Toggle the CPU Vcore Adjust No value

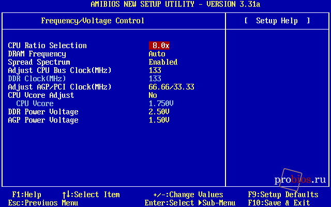(153, 95)
